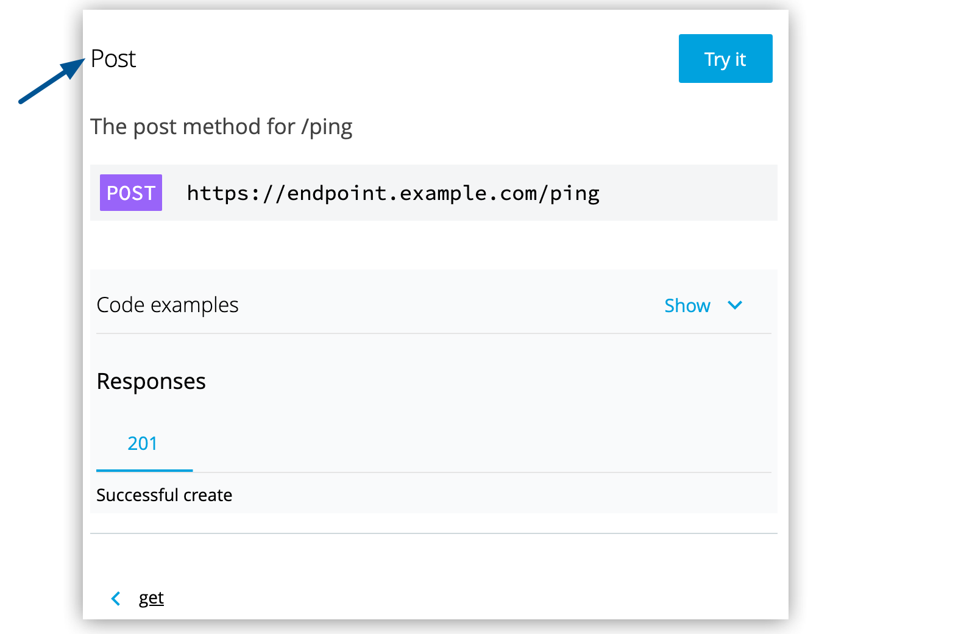Click the post method description text
The image size is (975, 634).
coord(221,127)
